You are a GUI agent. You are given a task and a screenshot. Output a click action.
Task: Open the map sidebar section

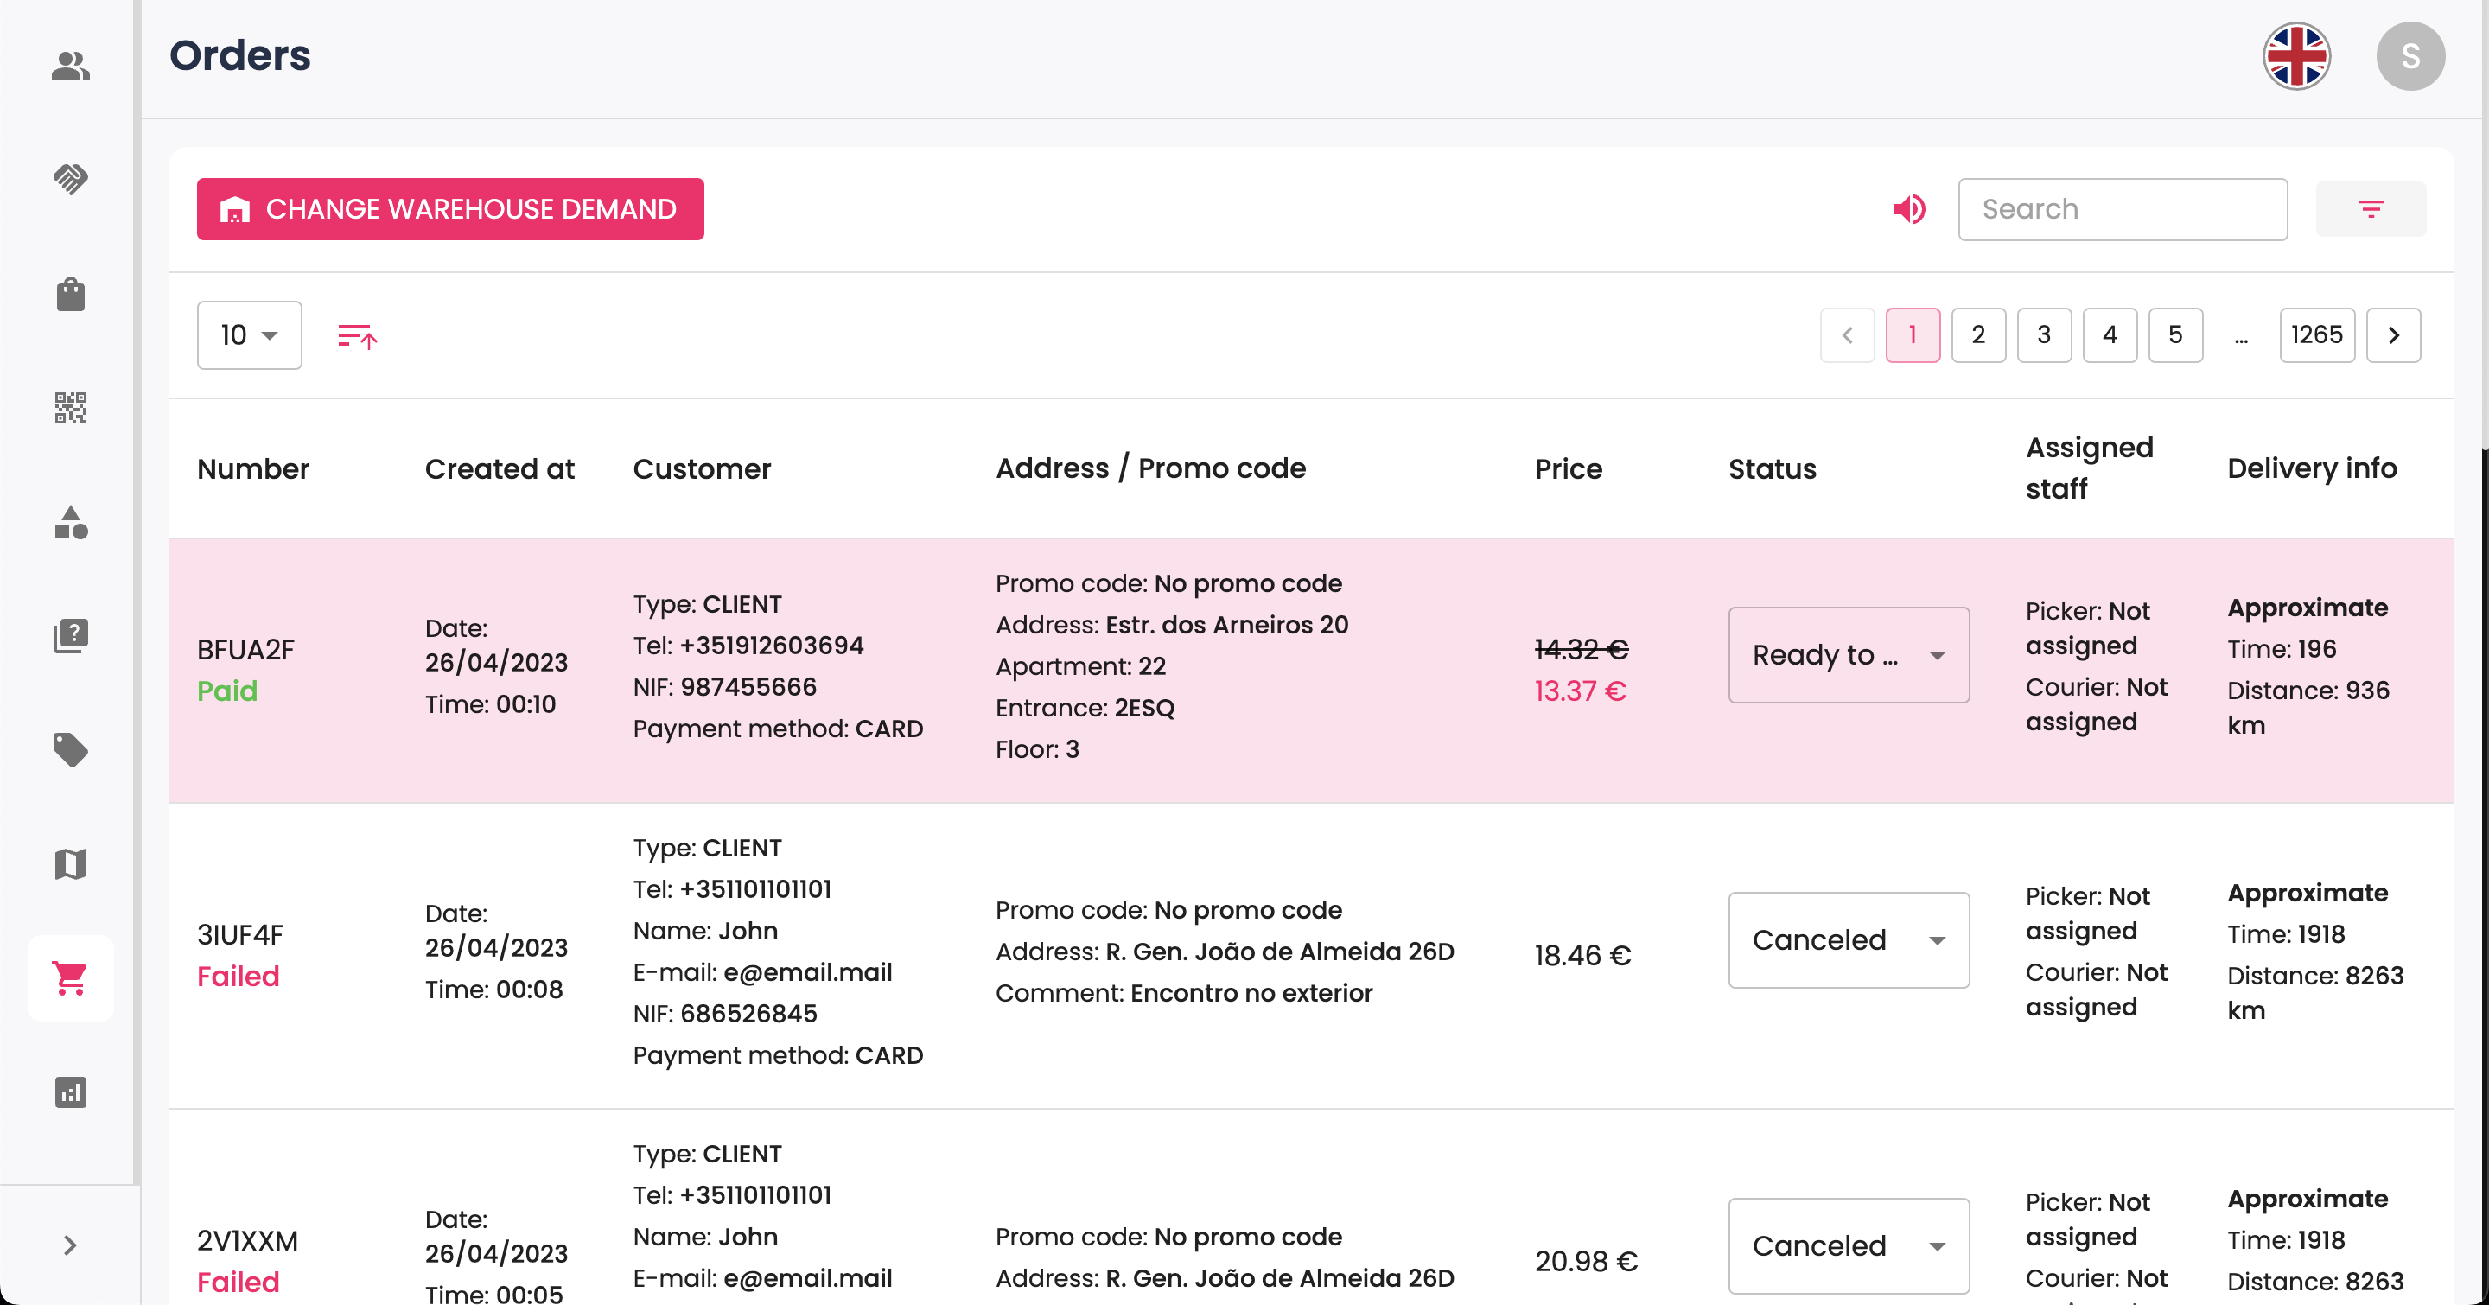pyautogui.click(x=71, y=863)
